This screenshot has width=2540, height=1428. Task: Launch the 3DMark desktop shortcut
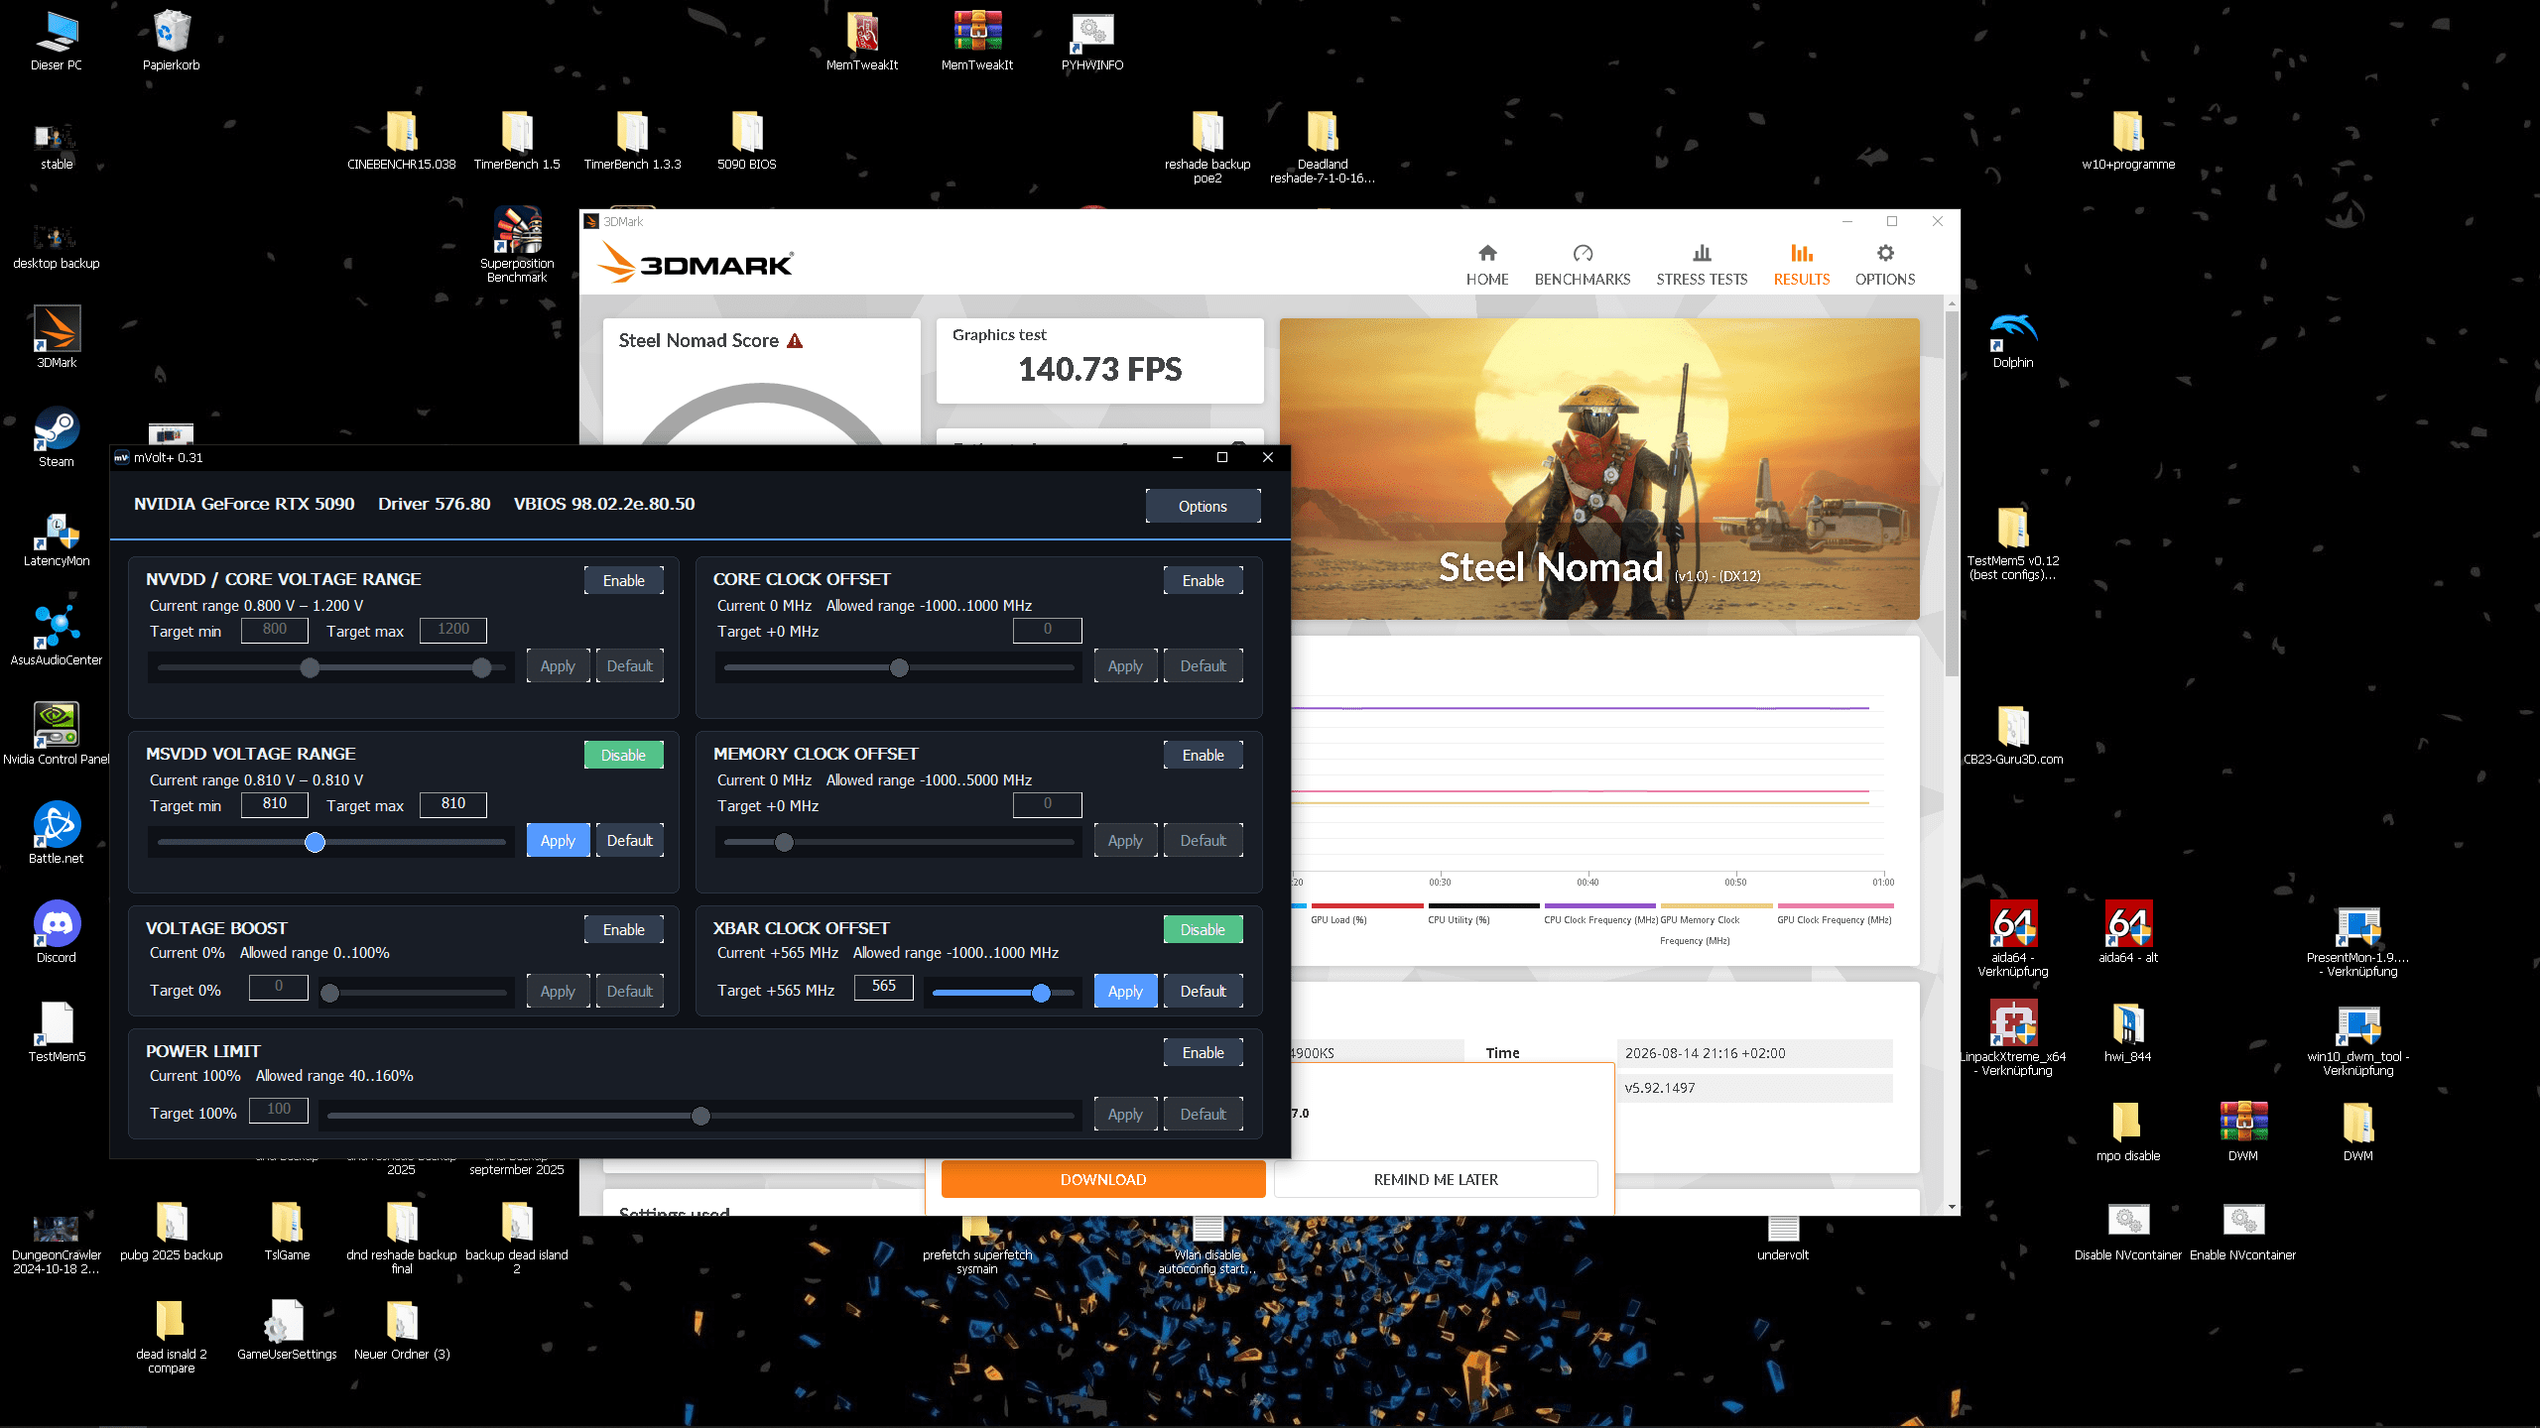click(57, 338)
